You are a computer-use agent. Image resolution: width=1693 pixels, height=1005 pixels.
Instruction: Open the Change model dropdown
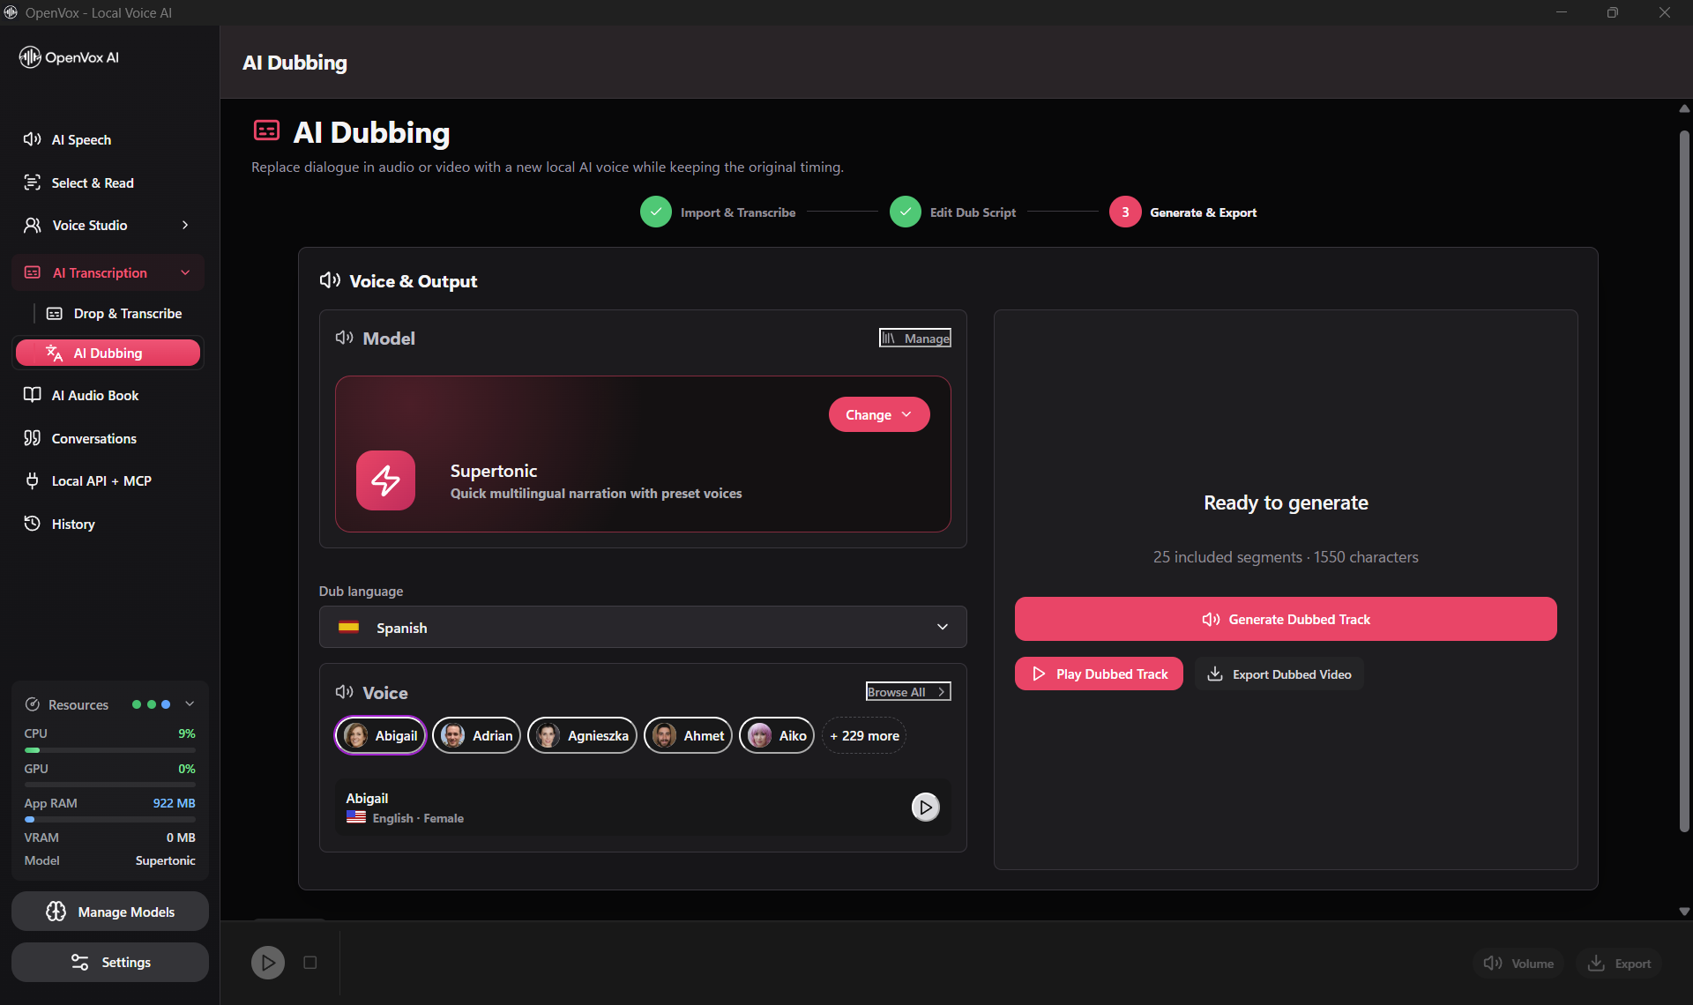click(x=879, y=414)
